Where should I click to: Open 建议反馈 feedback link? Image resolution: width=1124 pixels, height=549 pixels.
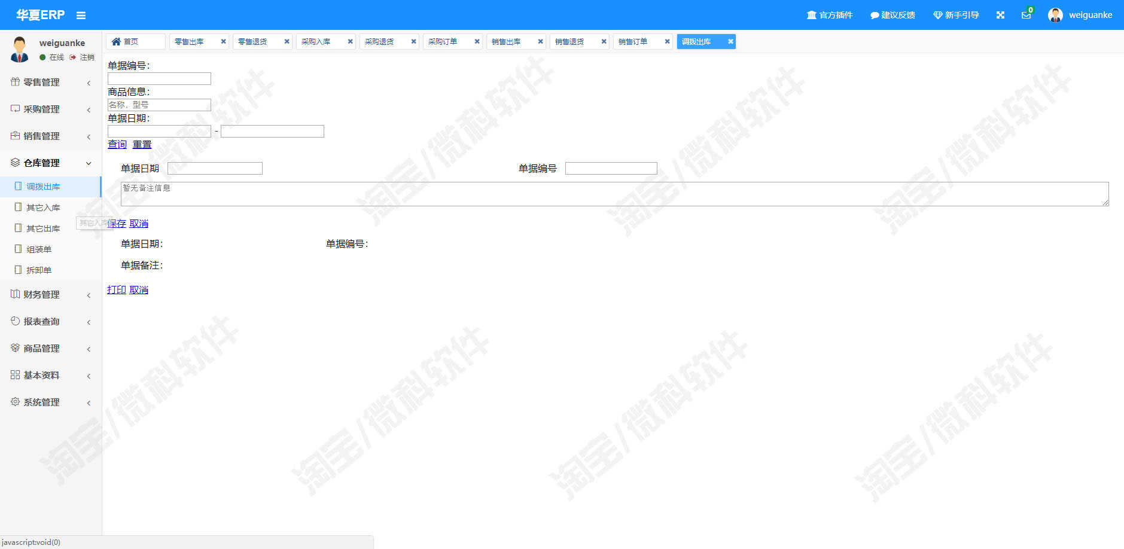[893, 15]
